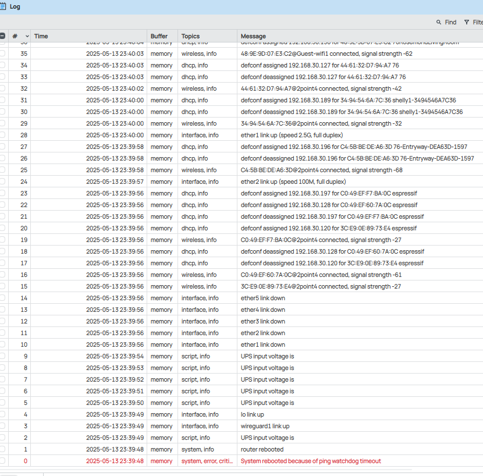Select the 'ether3 link down' message
The height and width of the screenshot is (476, 483).
(263, 321)
